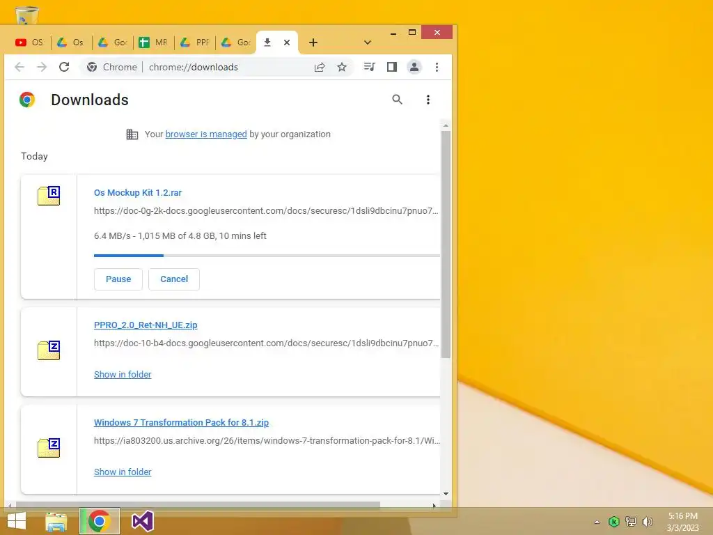
Task: Show PPRO_2.0_Ret-NH_UE.zip in folder
Action: (123, 374)
